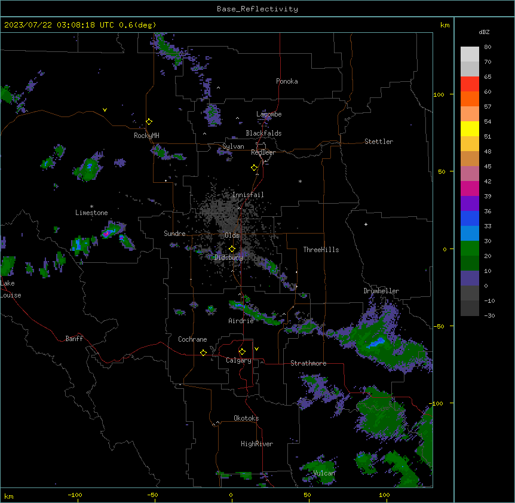Viewport: 515px width, 503px height.
Task: Click the 0 tick on the horizontal km axis
Action: pyautogui.click(x=231, y=495)
